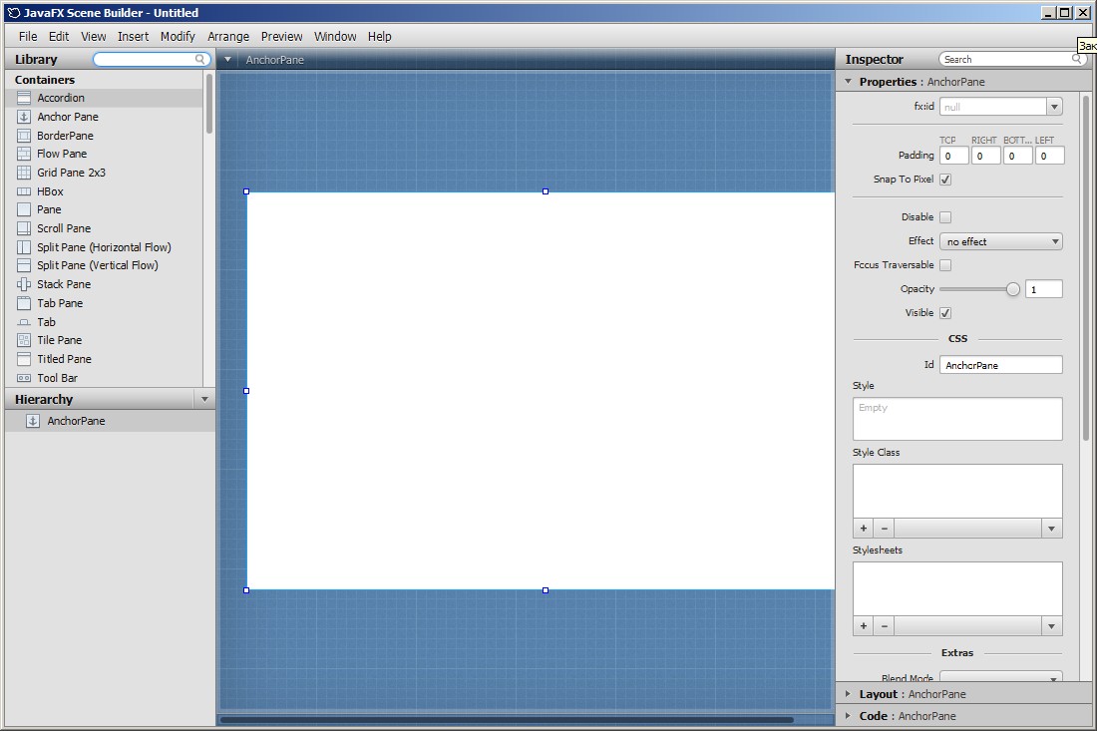Pick the HBox icon in Library
Screen dimensions: 1097x731
click(24, 191)
